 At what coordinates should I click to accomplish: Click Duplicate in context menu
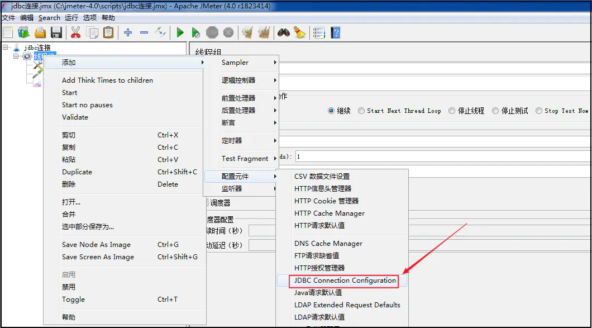click(124, 172)
